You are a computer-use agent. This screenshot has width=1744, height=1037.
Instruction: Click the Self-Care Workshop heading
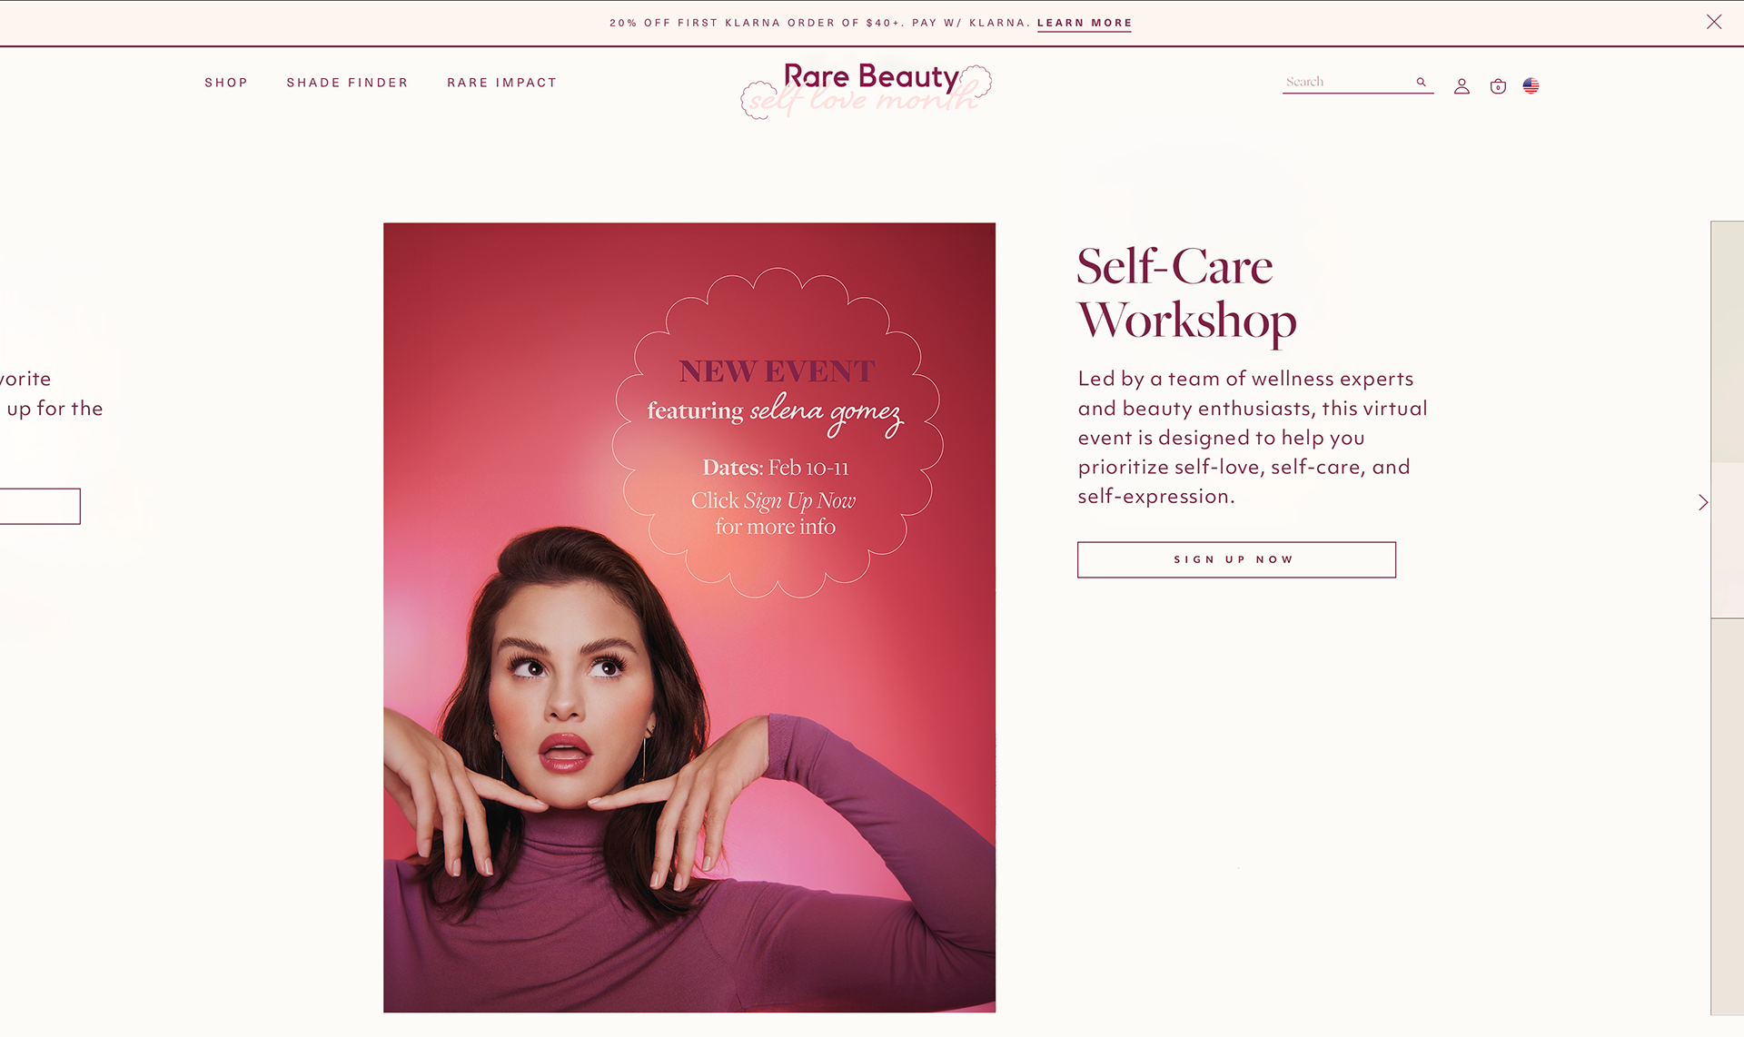pos(1186,293)
